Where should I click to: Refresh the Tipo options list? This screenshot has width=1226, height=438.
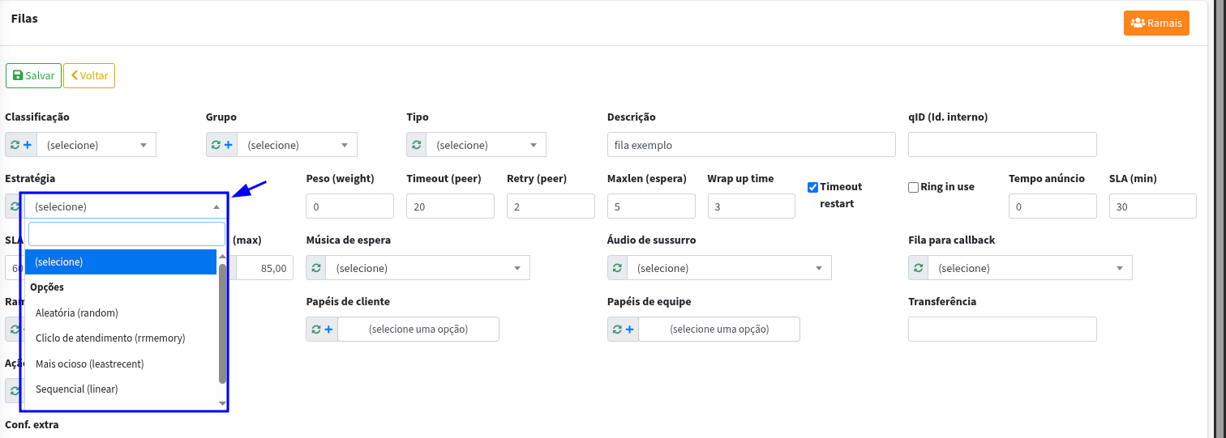tap(416, 145)
